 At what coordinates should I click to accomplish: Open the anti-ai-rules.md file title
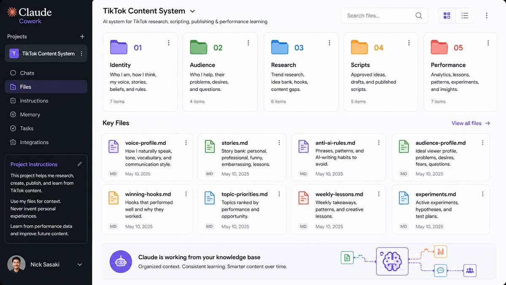click(335, 143)
